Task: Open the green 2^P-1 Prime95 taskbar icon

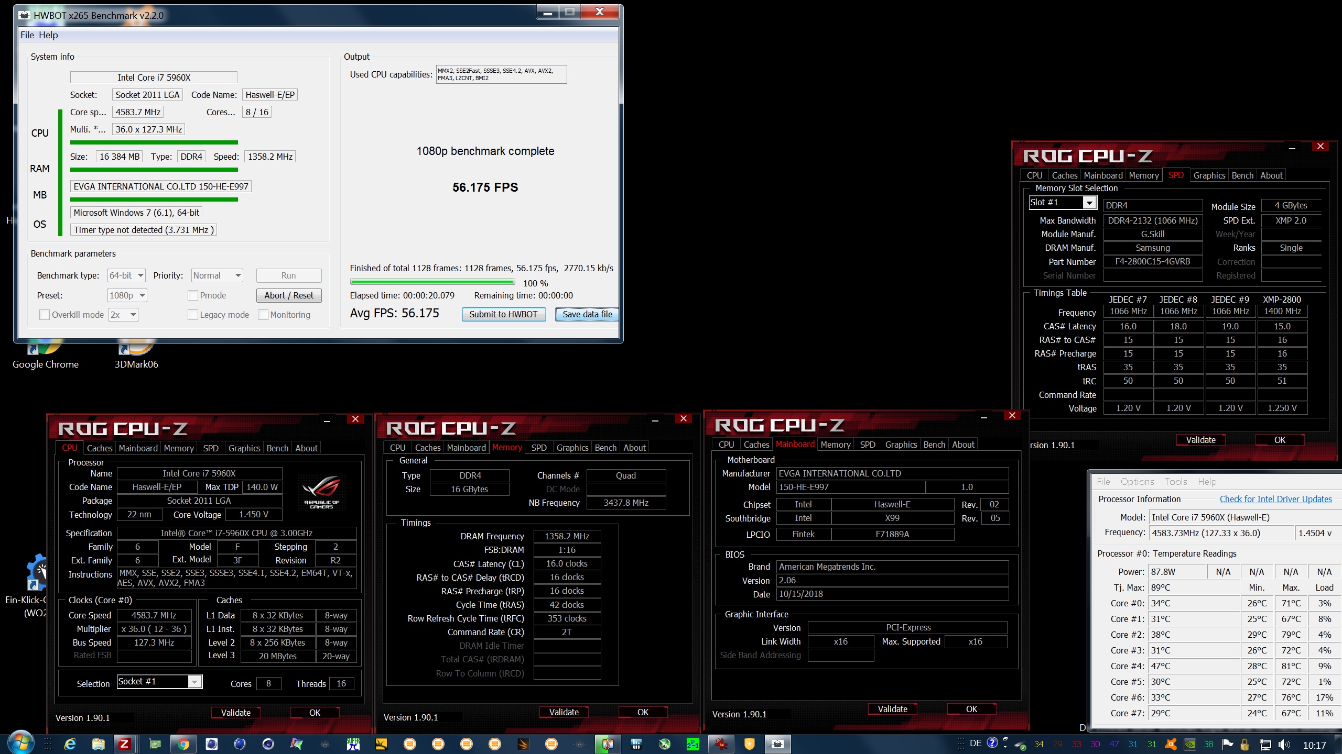Action: (692, 744)
